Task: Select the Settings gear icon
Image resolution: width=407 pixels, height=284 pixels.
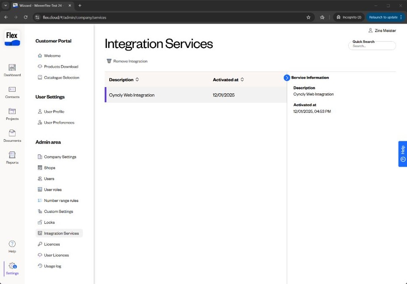Action: (12, 266)
